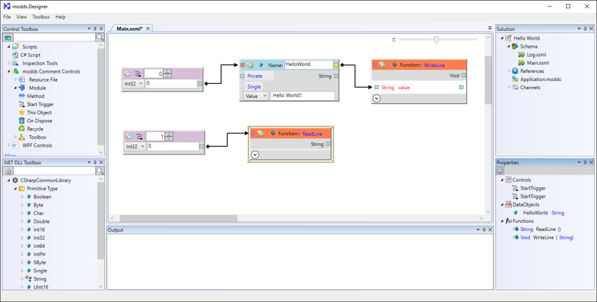Image resolution: width=597 pixels, height=302 pixels.
Task: Click ReadLine function name link
Action: click(312, 134)
